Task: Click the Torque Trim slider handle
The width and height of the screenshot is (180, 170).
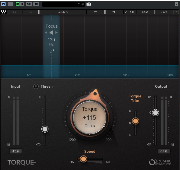Action: coord(135,121)
